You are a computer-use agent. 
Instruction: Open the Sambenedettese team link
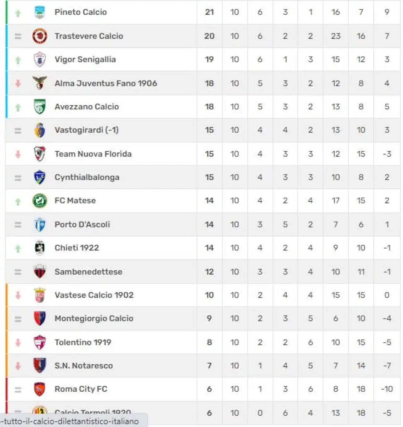[88, 272]
